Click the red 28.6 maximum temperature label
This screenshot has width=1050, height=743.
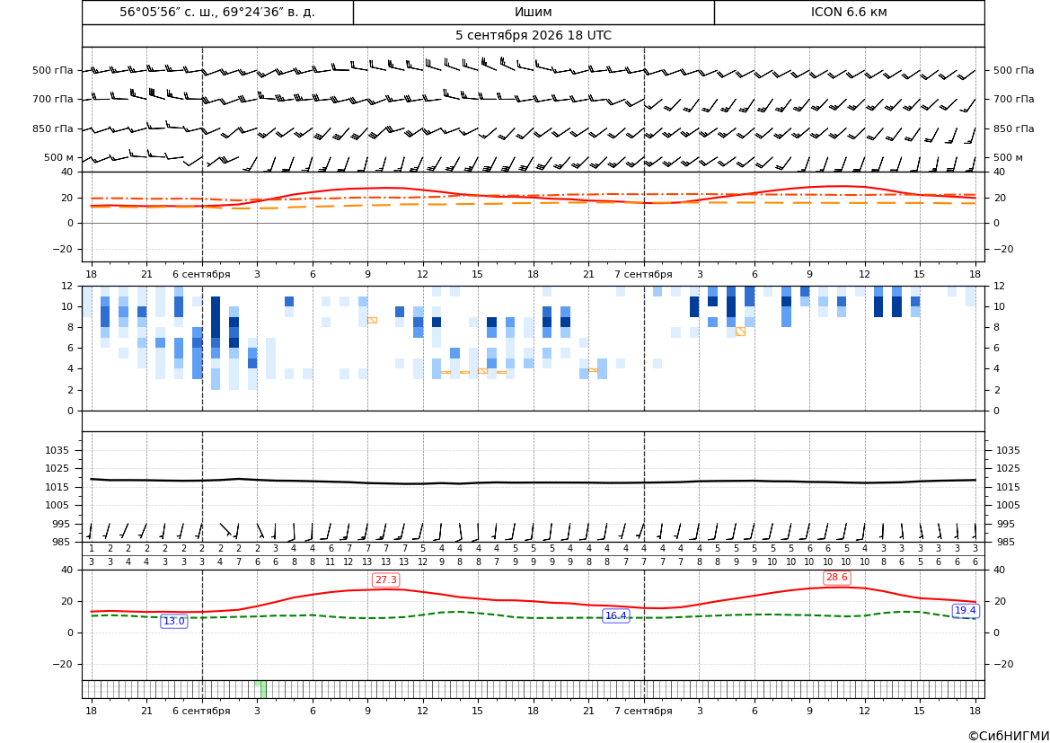tap(837, 578)
